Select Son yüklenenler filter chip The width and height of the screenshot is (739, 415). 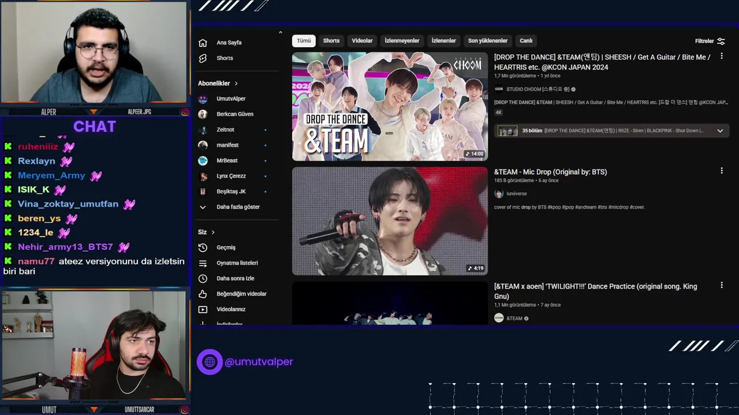click(x=488, y=41)
